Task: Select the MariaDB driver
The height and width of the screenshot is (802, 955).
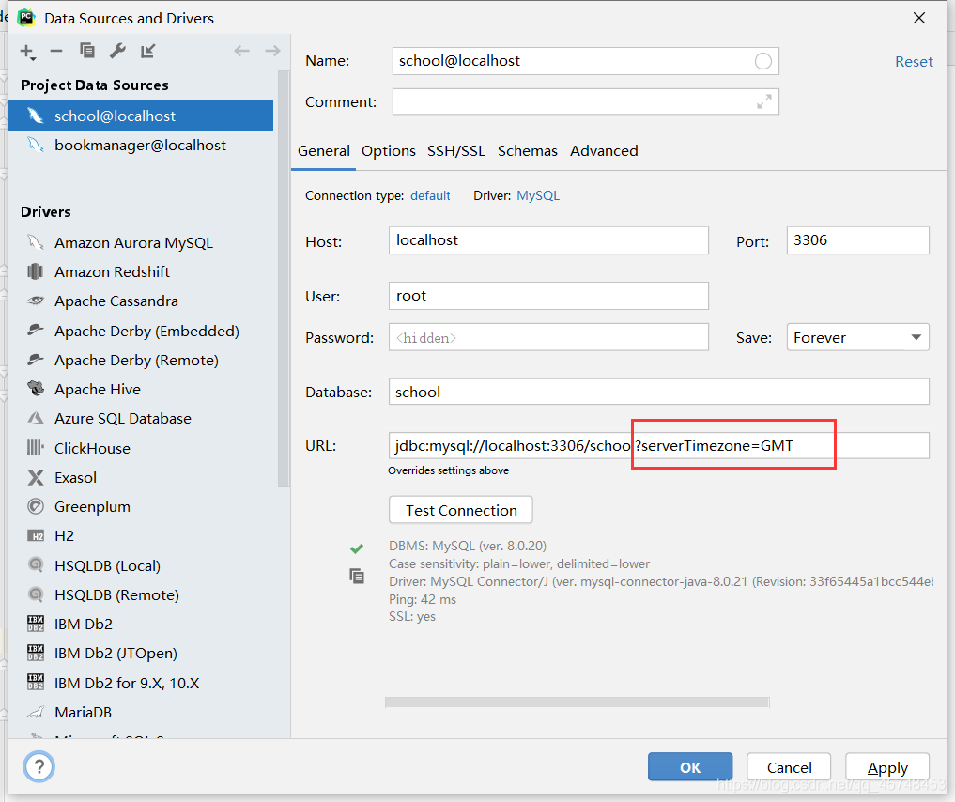Action: [83, 712]
